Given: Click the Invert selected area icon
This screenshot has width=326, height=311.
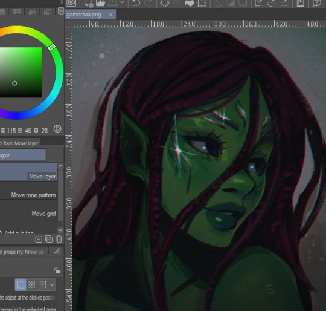Looking at the screenshot, I should [230, 3].
